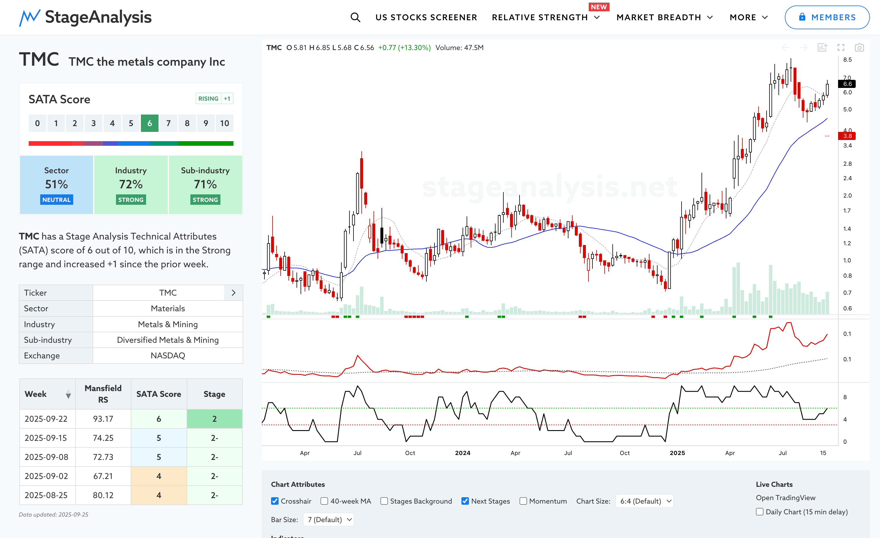Expand the Relative Strength menu
This screenshot has height=538, width=880.
546,17
